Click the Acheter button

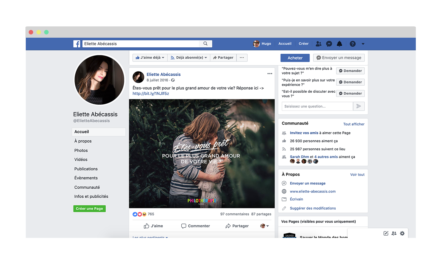(295, 58)
